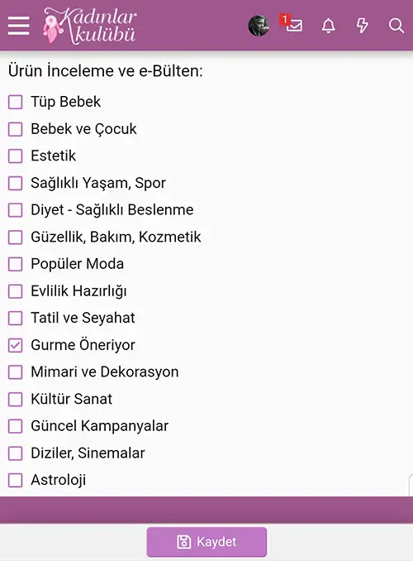Image resolution: width=413 pixels, height=561 pixels.
Task: Enable the Tüp Bebek checkbox
Action: click(x=16, y=102)
